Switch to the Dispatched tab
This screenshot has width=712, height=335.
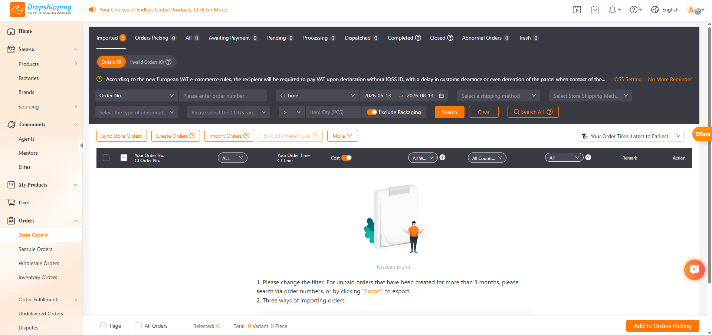pyautogui.click(x=361, y=38)
